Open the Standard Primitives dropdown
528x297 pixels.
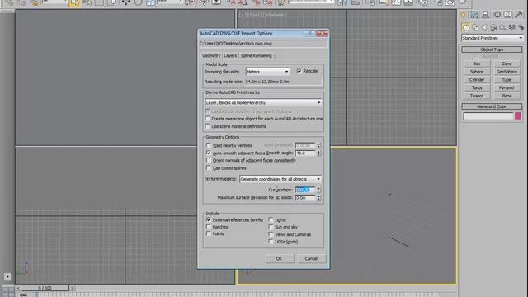click(x=493, y=38)
